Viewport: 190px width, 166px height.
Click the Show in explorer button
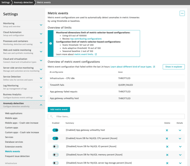[x=174, y=67]
